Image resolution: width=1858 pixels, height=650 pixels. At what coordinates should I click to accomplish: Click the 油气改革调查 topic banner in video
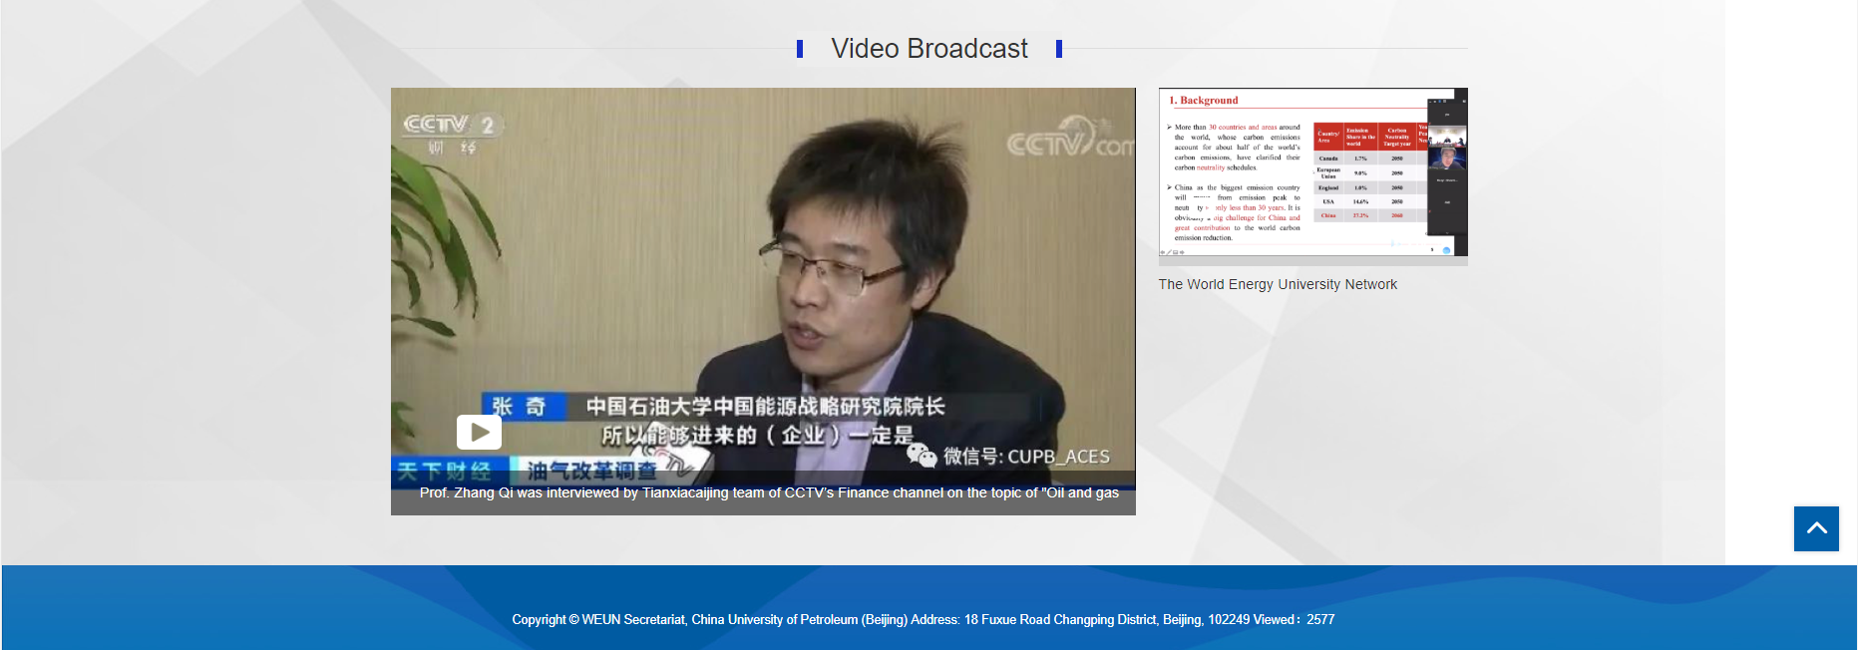591,470
